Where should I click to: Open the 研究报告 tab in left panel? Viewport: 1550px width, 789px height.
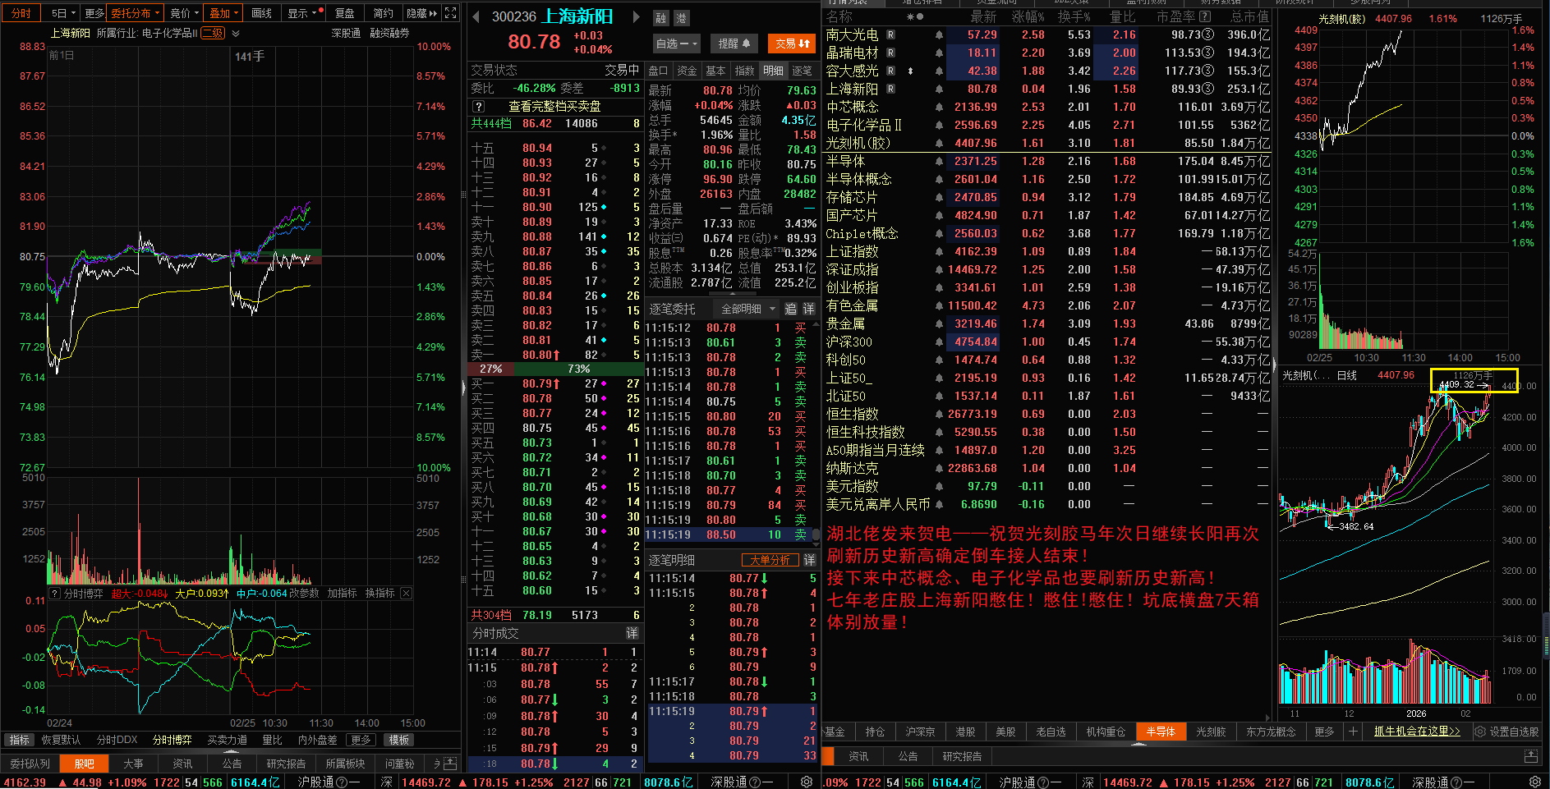(x=286, y=764)
